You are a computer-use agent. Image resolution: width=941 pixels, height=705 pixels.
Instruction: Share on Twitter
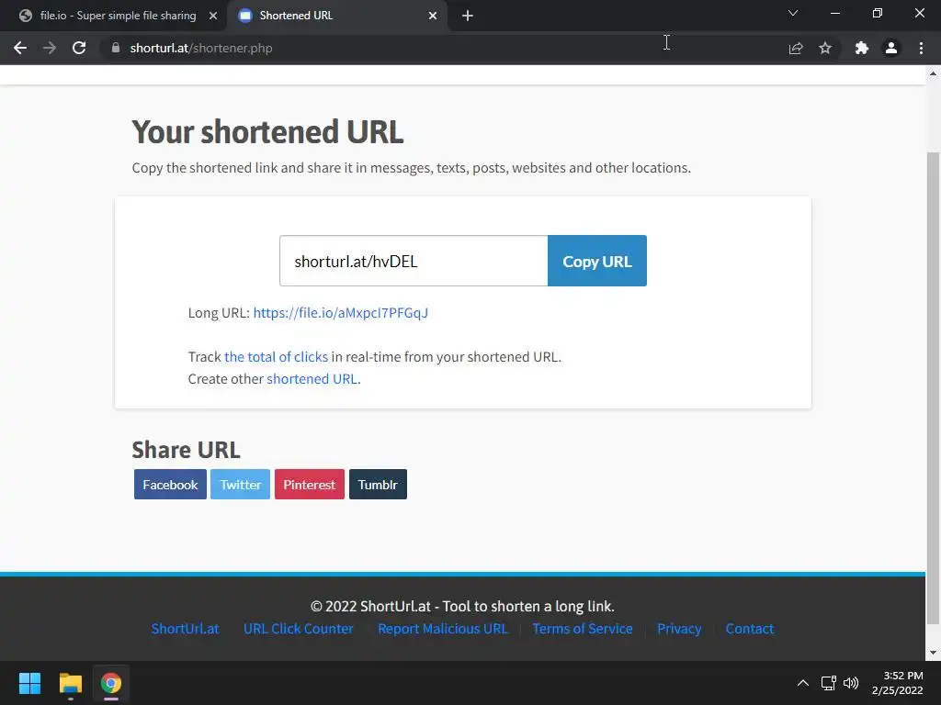(x=240, y=485)
